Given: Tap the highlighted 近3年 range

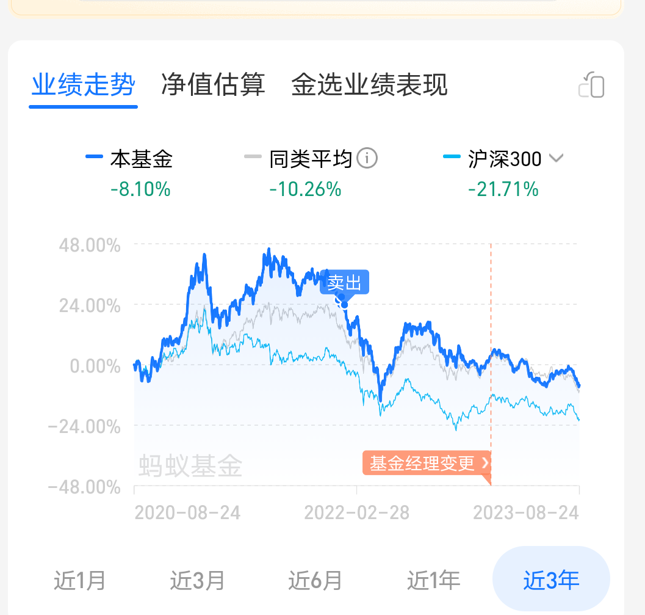Looking at the screenshot, I should (x=551, y=580).
